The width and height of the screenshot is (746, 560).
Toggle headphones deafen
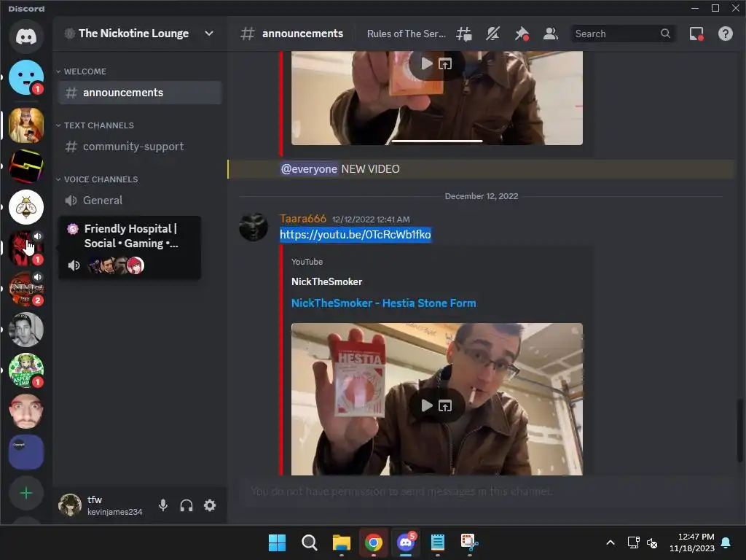(x=186, y=505)
